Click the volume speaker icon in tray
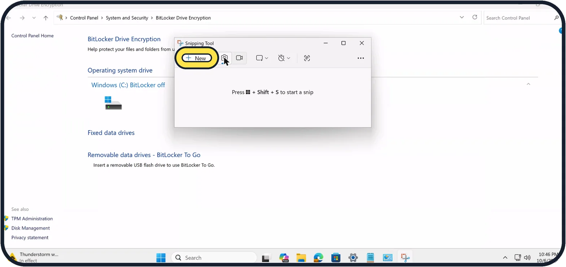Screen dimensions: 566x267 (x=527, y=258)
